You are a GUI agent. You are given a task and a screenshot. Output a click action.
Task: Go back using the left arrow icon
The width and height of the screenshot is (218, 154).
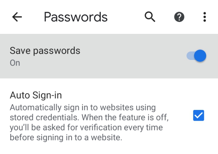(17, 17)
